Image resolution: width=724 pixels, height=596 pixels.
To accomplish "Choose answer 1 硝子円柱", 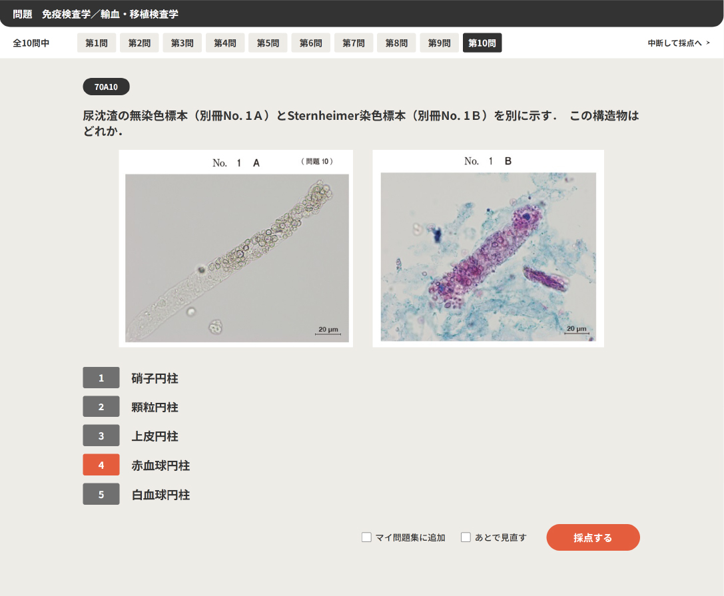I will click(x=101, y=378).
